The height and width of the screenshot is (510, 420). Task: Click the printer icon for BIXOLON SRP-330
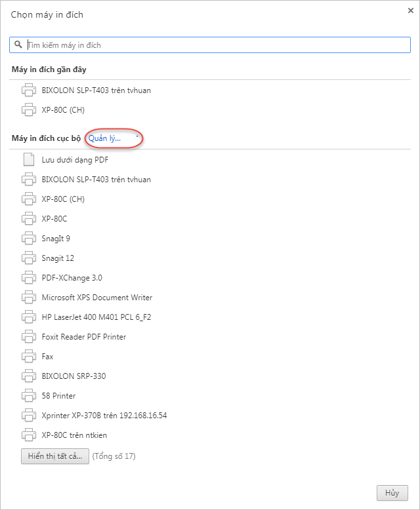29,376
